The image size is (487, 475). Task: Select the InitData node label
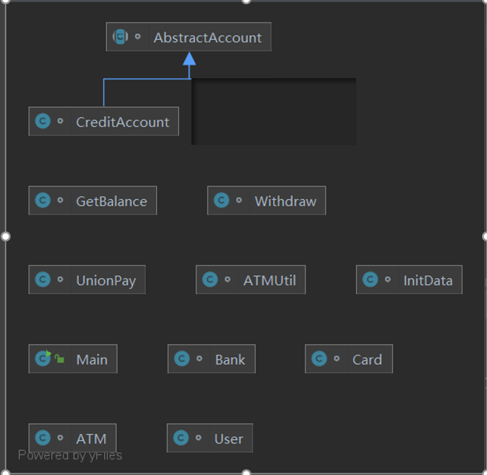(428, 280)
